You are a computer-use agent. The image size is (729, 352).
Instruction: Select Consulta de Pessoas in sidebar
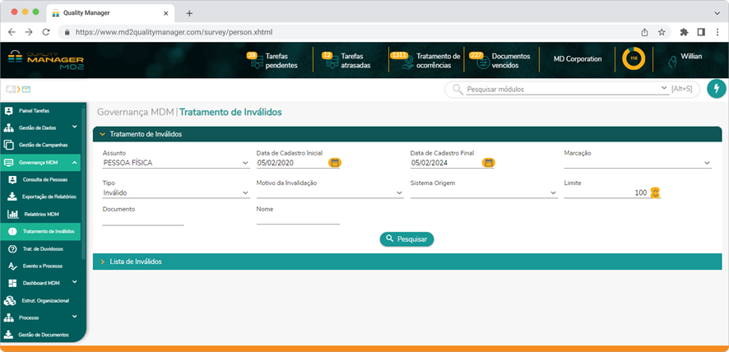(44, 178)
